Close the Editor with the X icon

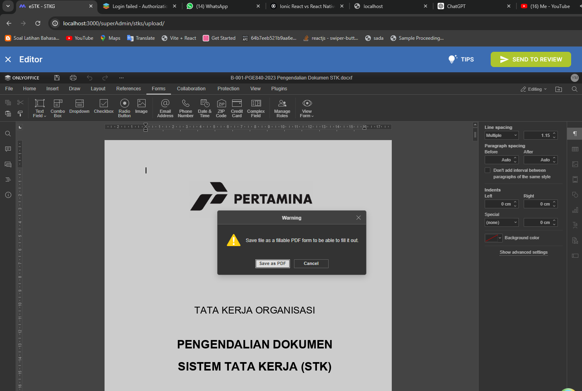tap(8, 59)
